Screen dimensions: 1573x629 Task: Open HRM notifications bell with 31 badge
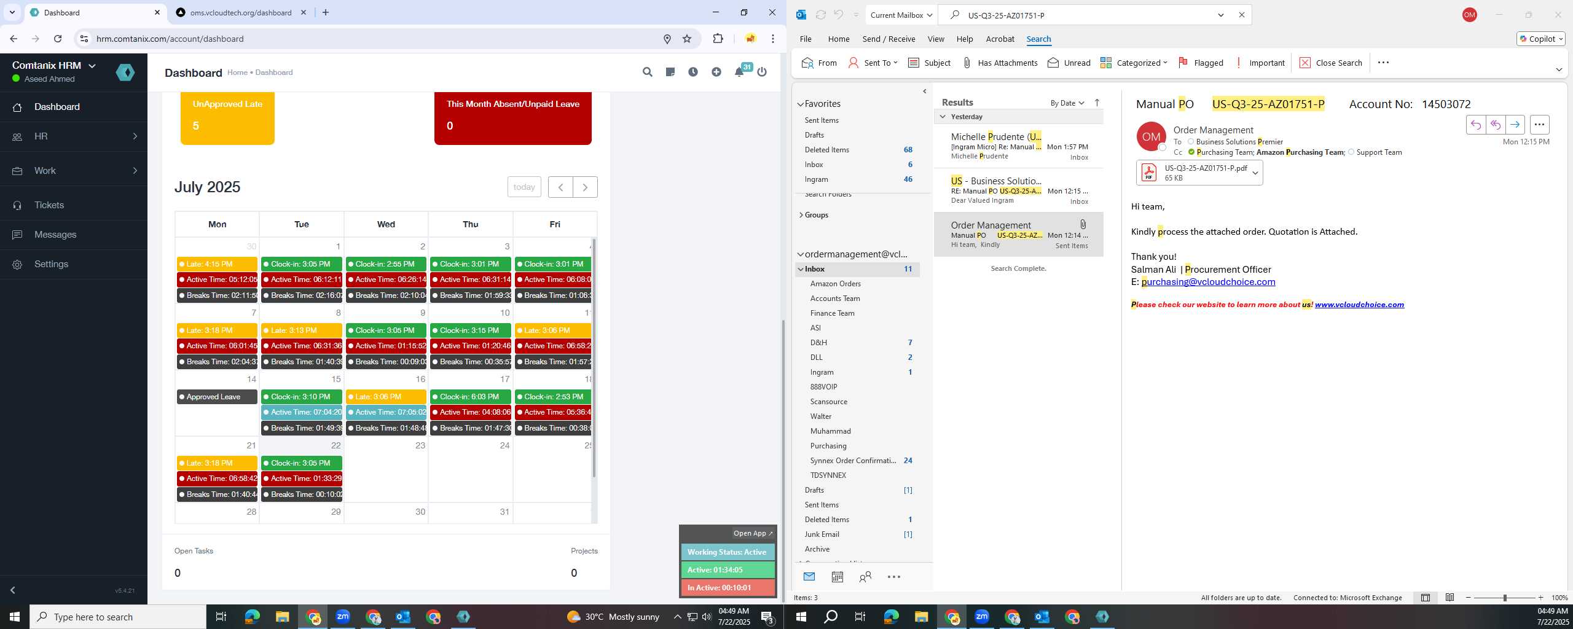point(740,72)
